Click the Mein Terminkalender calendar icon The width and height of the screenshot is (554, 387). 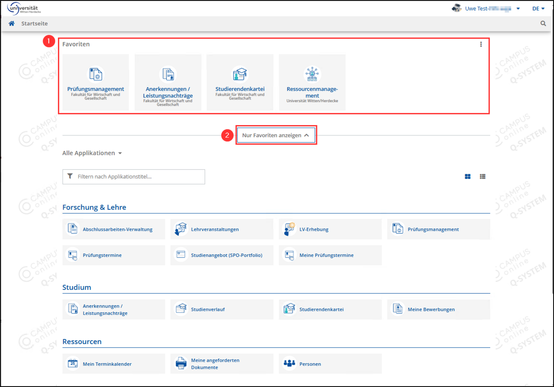point(72,364)
